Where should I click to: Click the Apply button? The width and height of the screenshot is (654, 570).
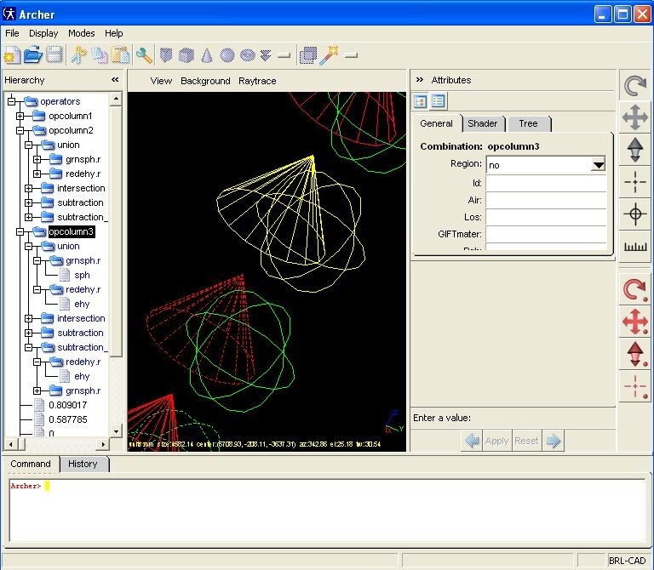click(496, 441)
